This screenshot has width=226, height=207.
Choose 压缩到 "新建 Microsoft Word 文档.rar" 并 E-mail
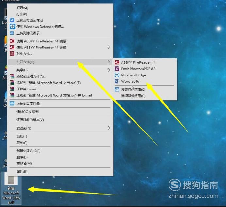[x=60, y=95]
